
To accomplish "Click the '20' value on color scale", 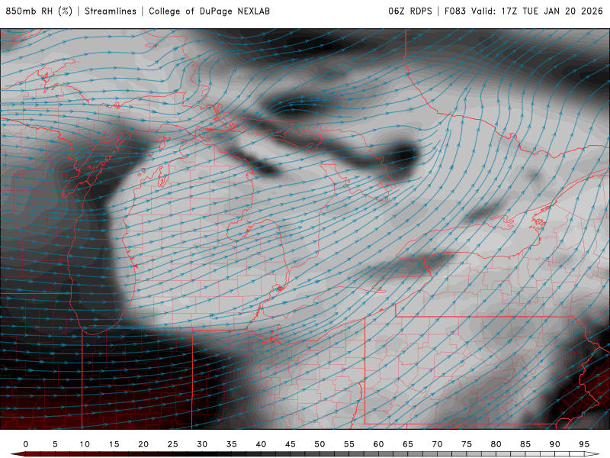I will click(x=143, y=444).
